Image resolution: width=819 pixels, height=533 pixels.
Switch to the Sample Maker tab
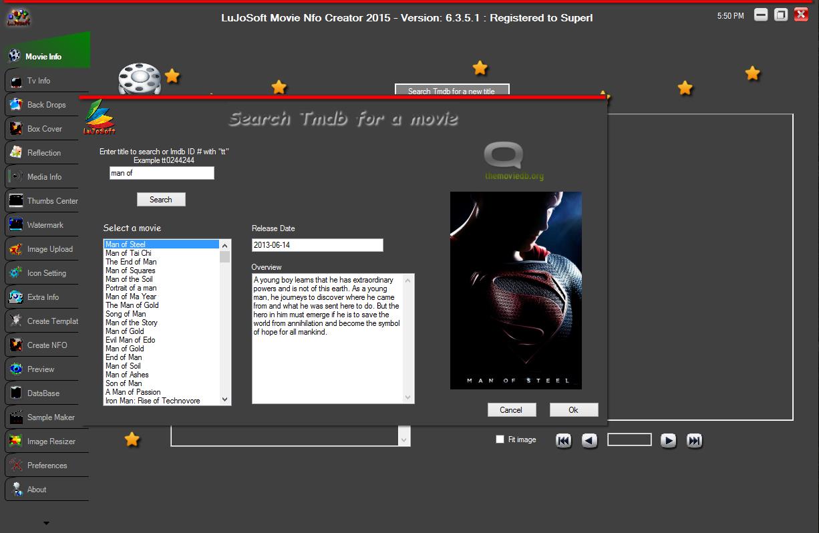[x=47, y=417]
